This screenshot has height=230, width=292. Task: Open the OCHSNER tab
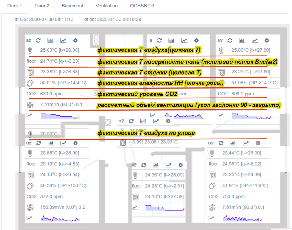pyautogui.click(x=142, y=6)
